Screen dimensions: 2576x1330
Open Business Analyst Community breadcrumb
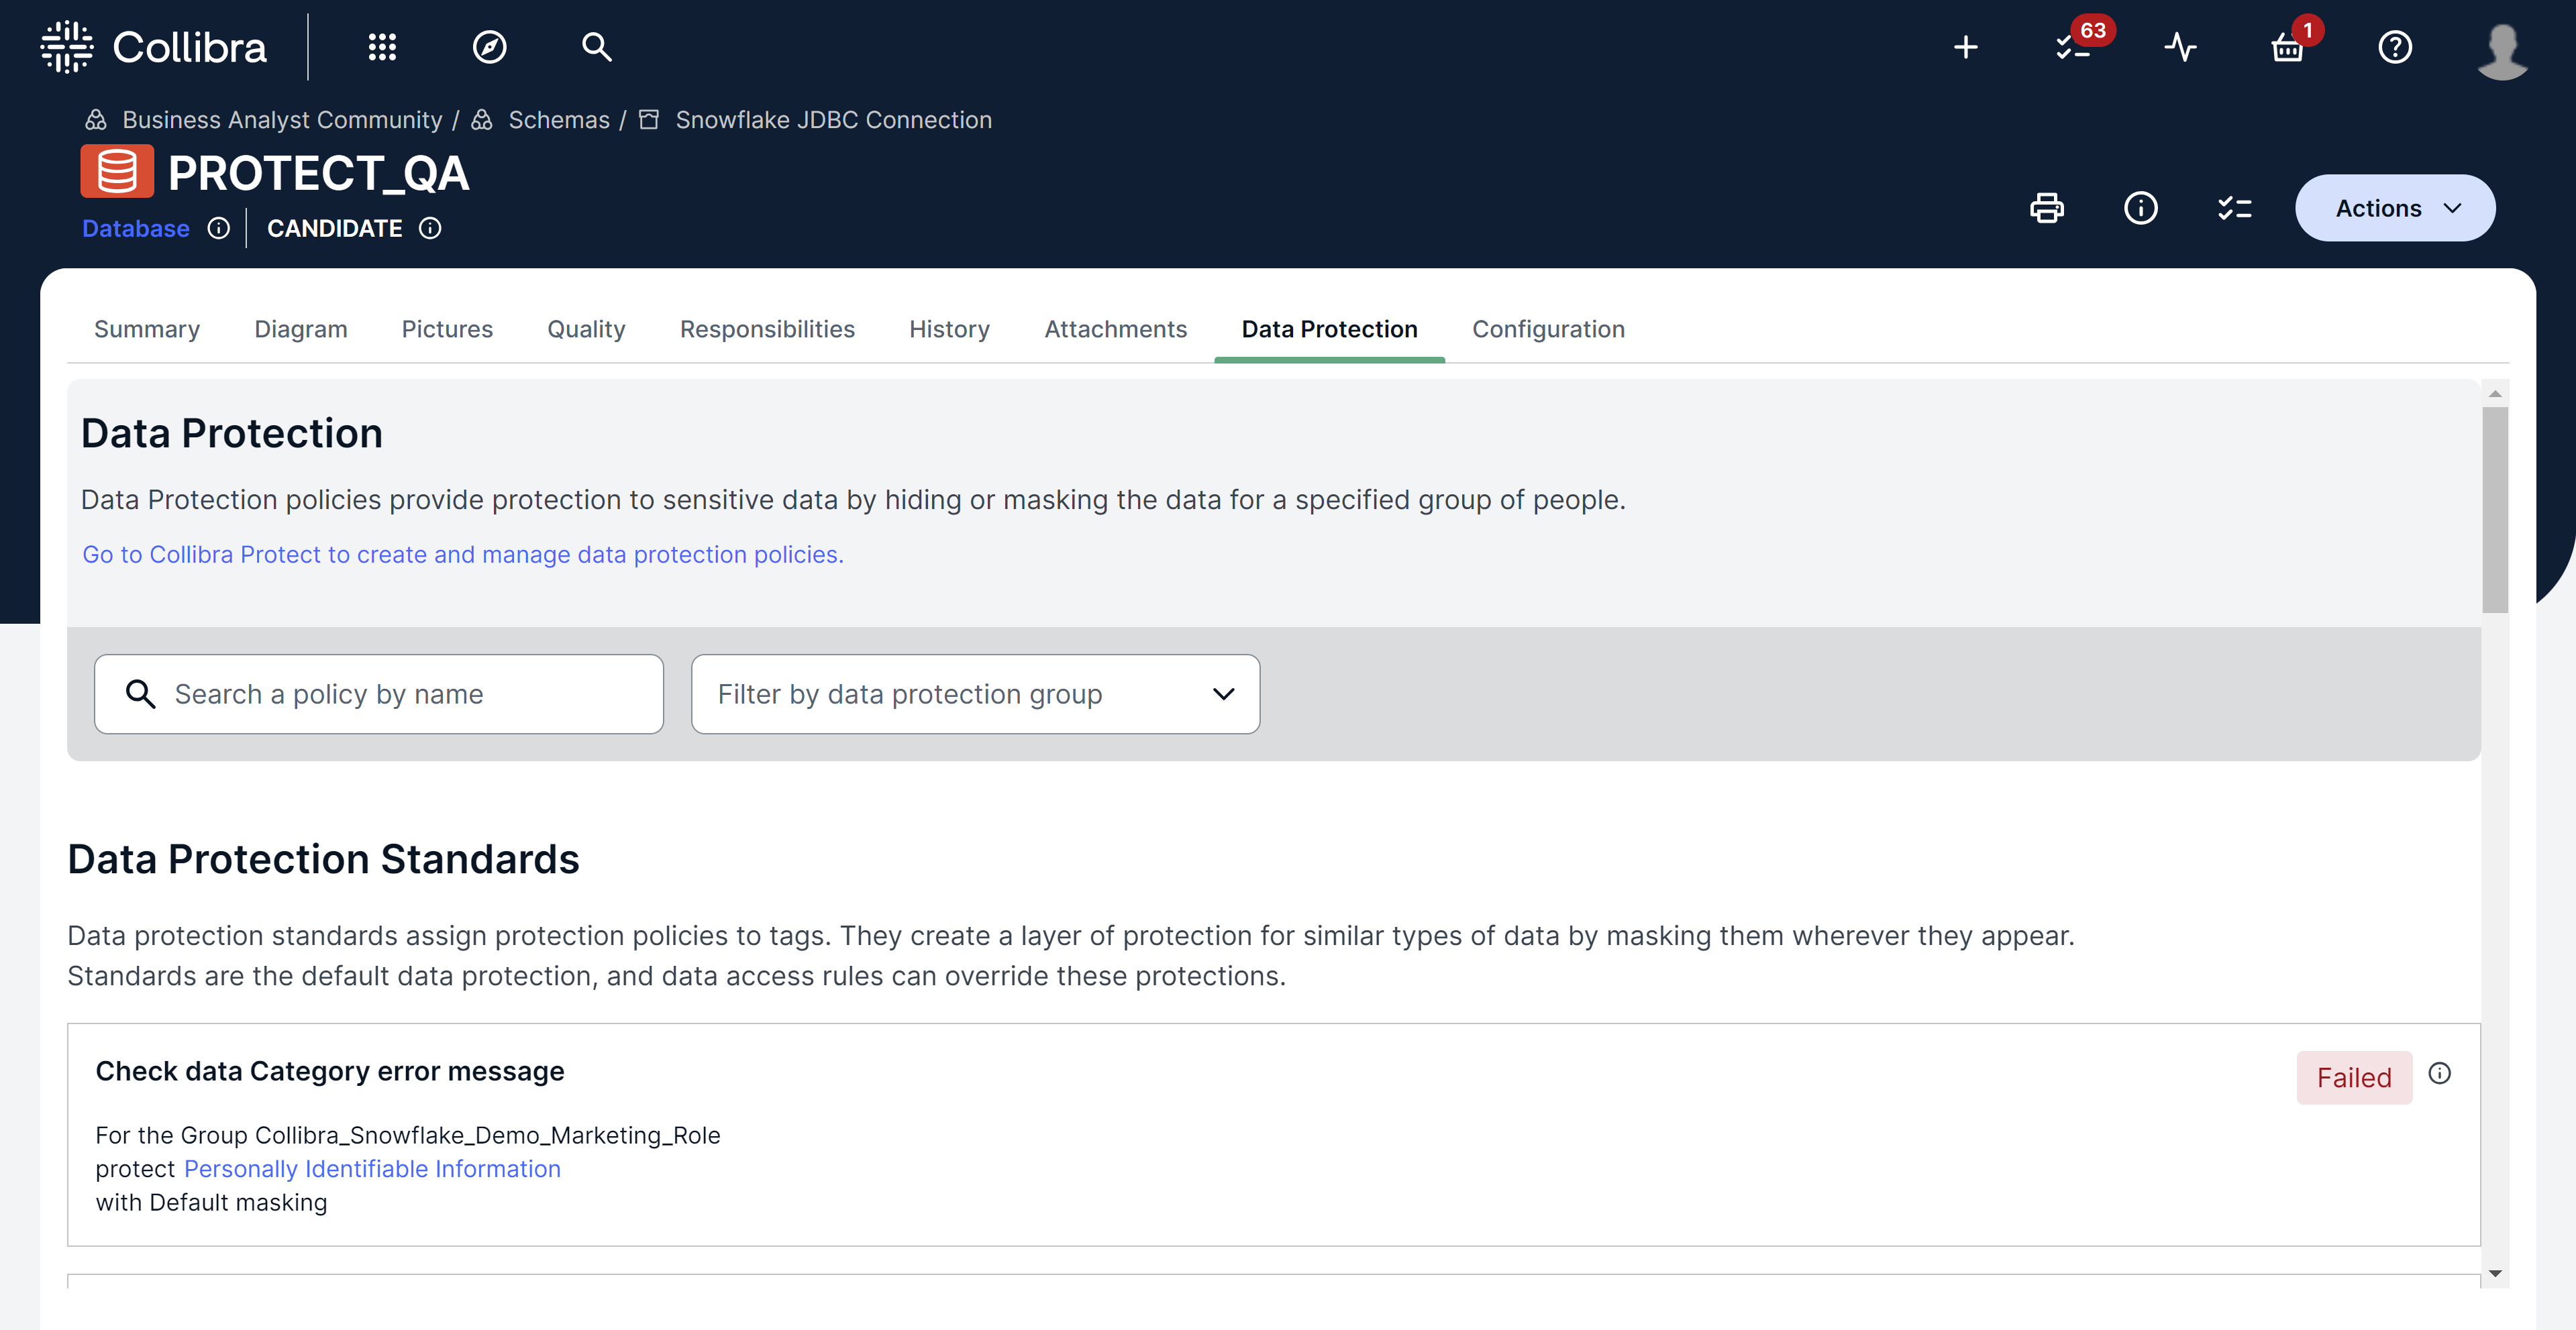(x=282, y=120)
